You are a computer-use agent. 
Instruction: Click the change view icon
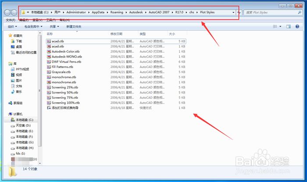tap(275, 26)
